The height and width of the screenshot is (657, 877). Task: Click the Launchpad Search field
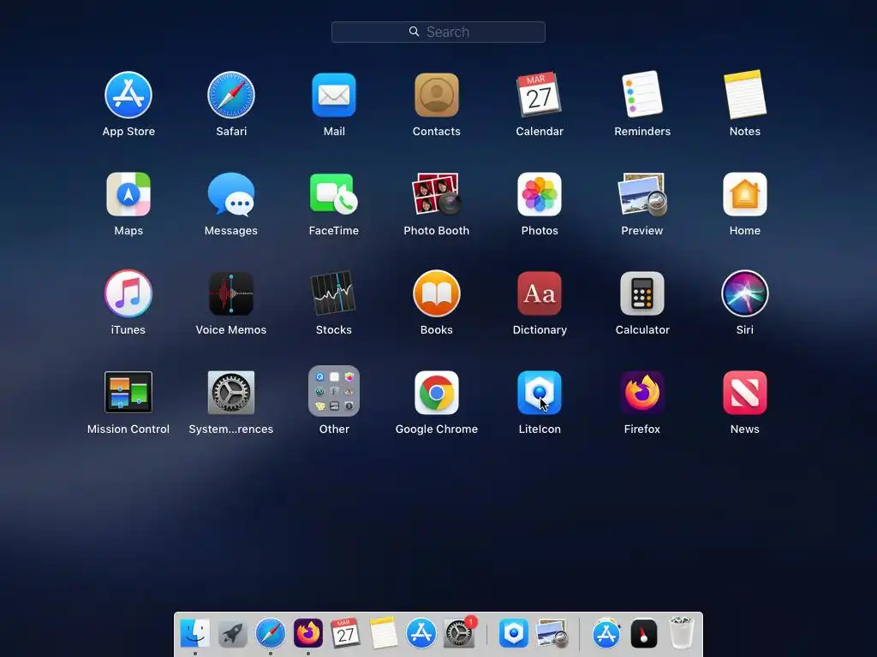pos(438,32)
